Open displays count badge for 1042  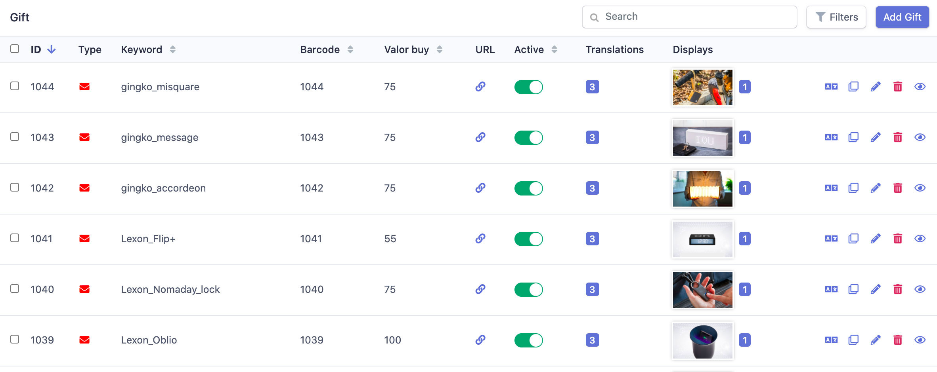[x=745, y=188]
